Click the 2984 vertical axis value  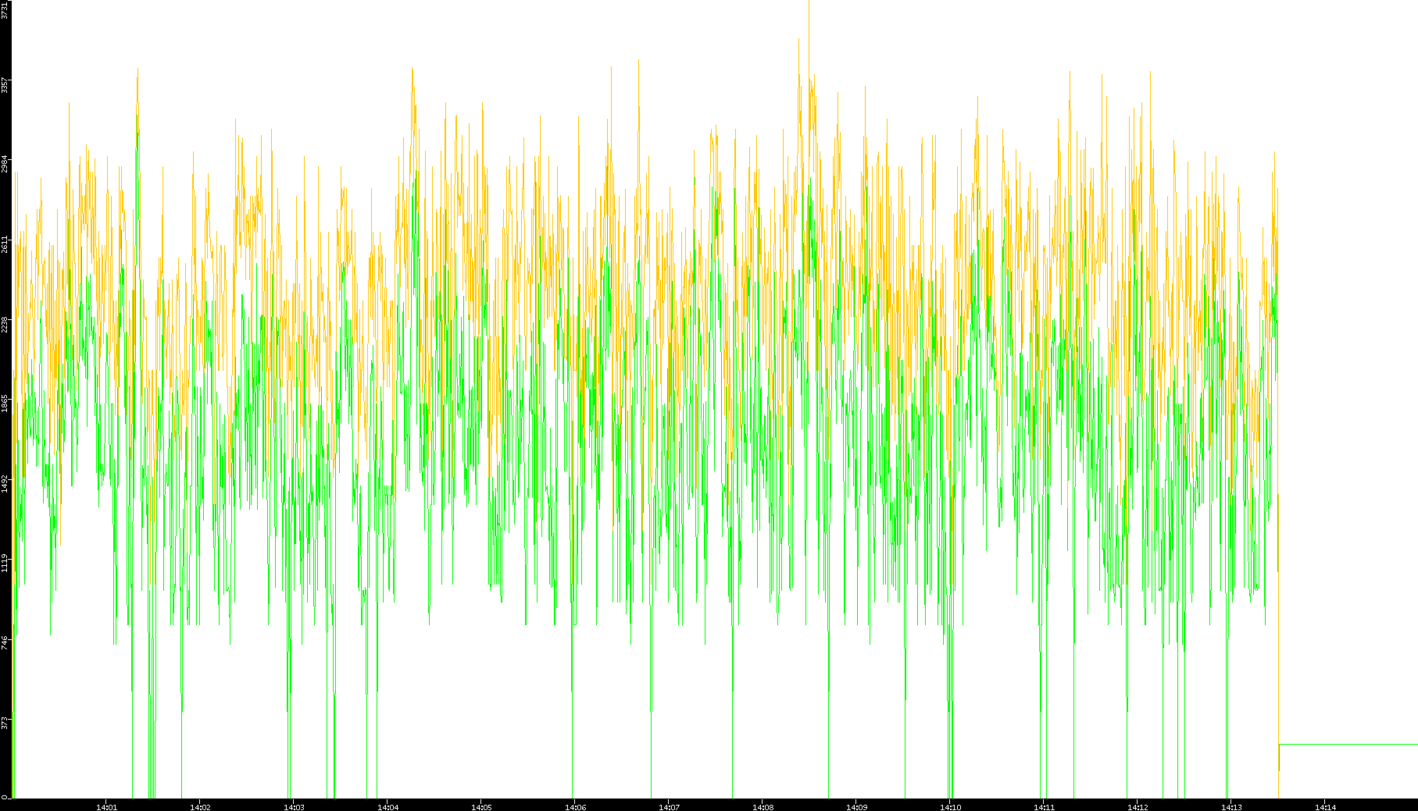(x=5, y=165)
